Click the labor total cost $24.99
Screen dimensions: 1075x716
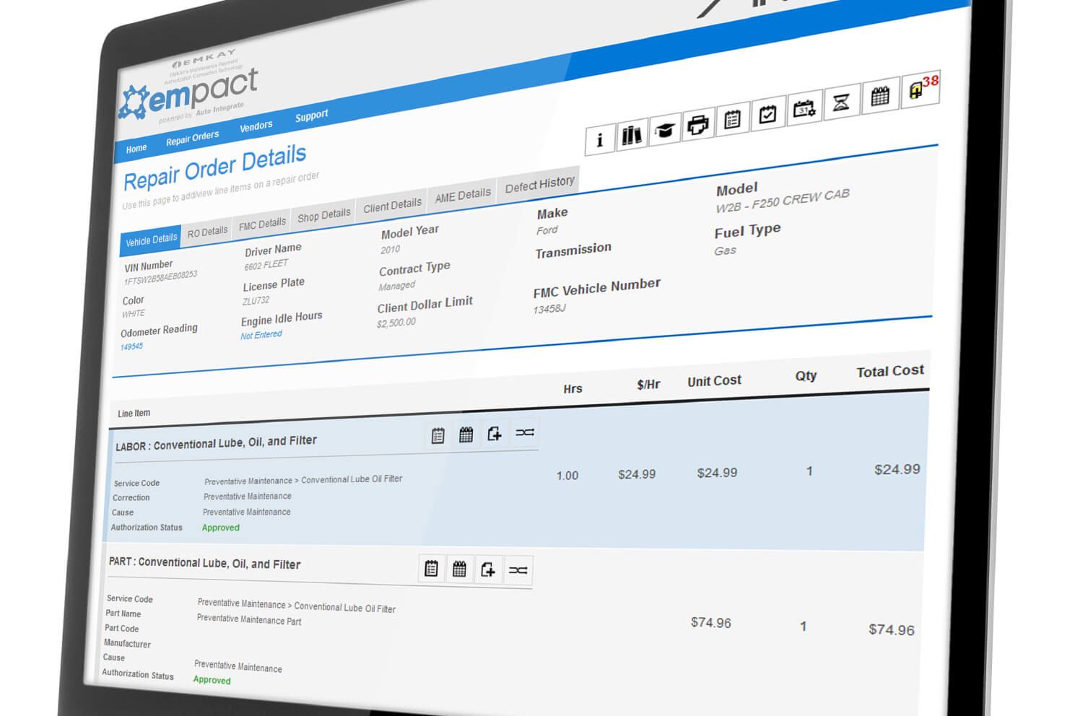[897, 469]
